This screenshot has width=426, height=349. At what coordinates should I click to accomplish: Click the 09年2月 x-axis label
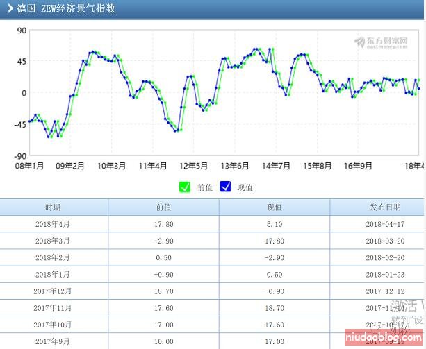click(70, 166)
